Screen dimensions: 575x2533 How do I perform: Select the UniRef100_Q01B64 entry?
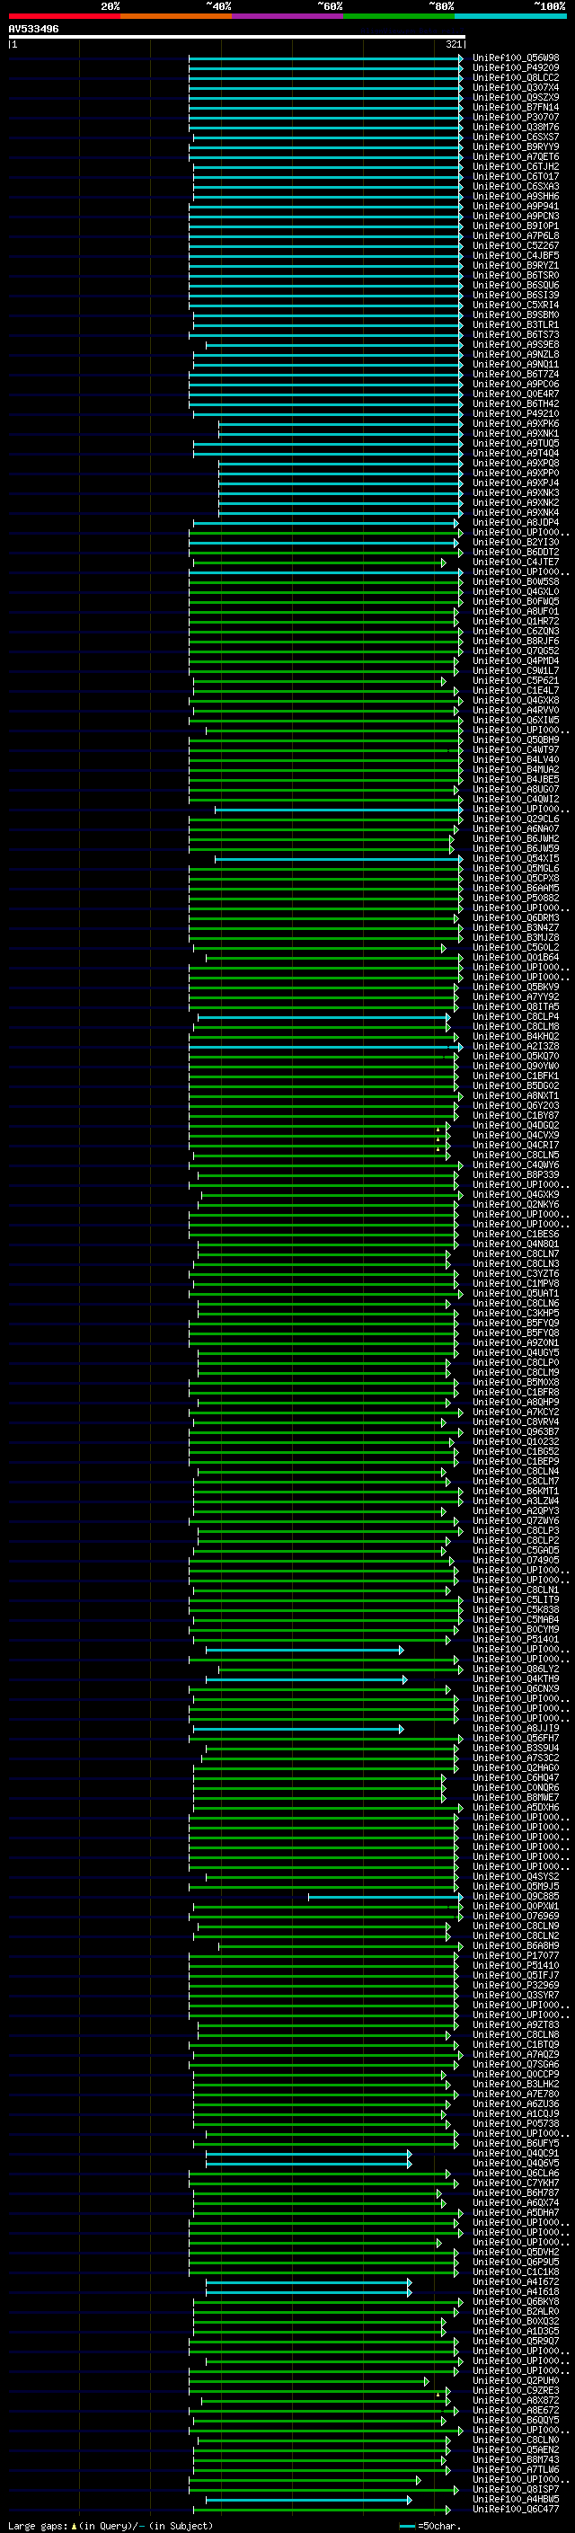click(x=516, y=958)
